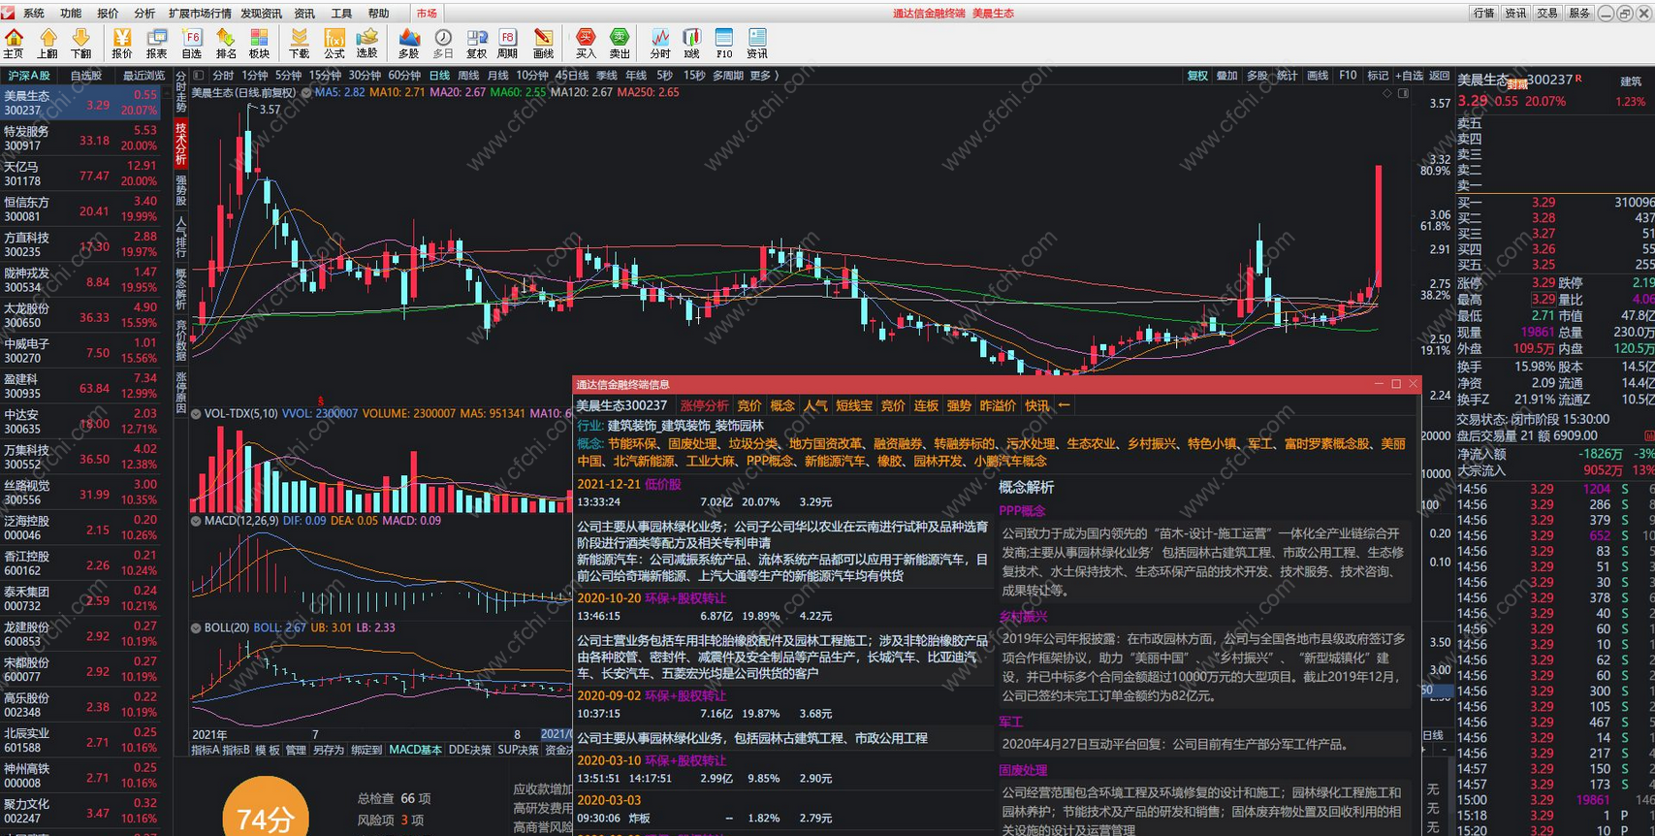1655x836 pixels.
Task: Open the 分析 menu
Action: coord(144,14)
